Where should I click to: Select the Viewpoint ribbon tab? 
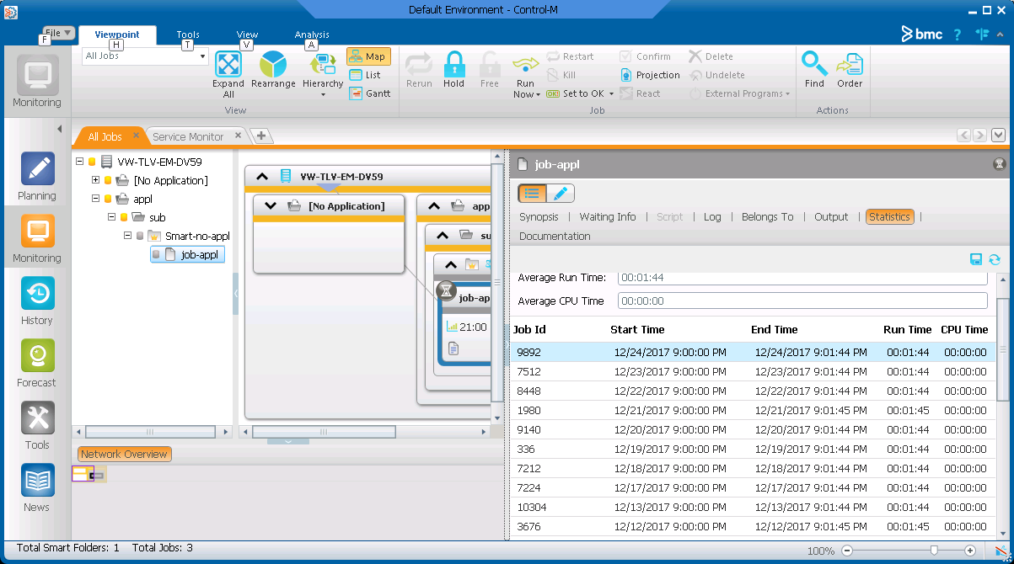117,35
